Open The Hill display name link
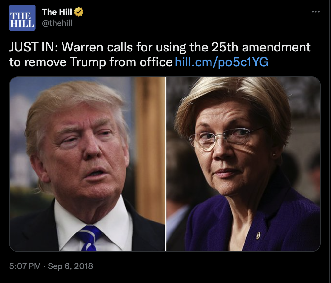331x283 pixels. [x=57, y=12]
